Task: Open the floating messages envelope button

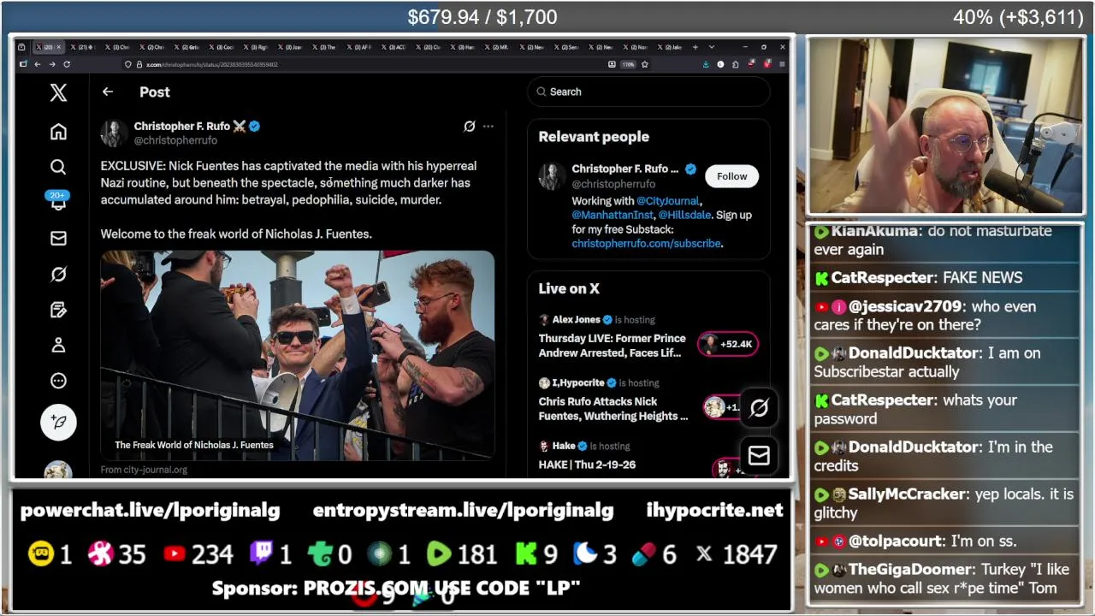Action: 759,455
